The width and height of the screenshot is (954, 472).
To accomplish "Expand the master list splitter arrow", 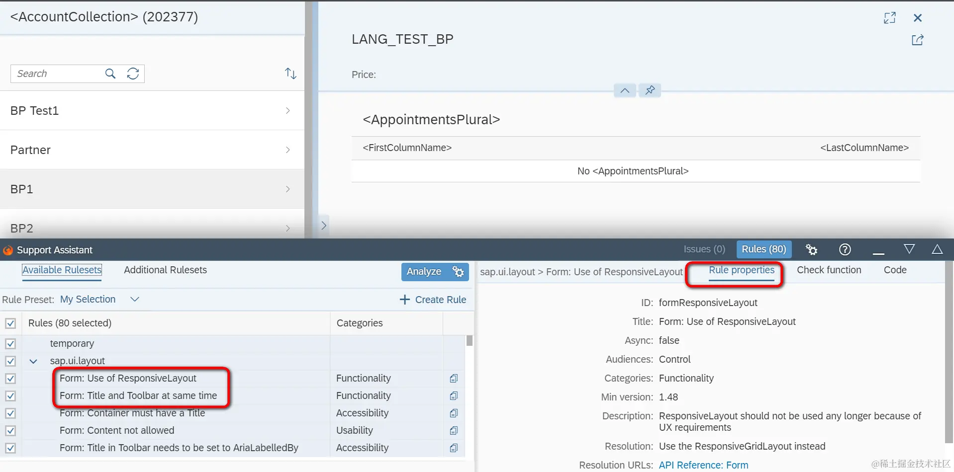I will coord(324,226).
